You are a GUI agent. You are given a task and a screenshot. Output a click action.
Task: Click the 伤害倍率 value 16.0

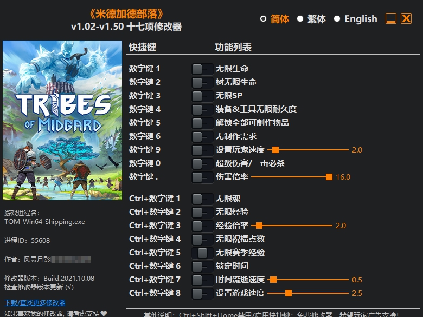pyautogui.click(x=343, y=177)
